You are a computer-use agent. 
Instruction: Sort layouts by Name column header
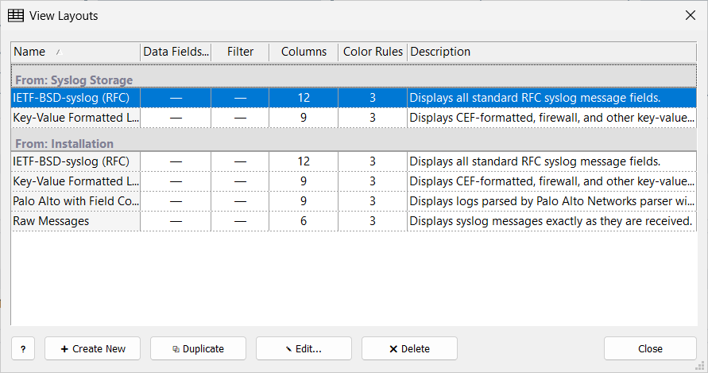tap(75, 52)
